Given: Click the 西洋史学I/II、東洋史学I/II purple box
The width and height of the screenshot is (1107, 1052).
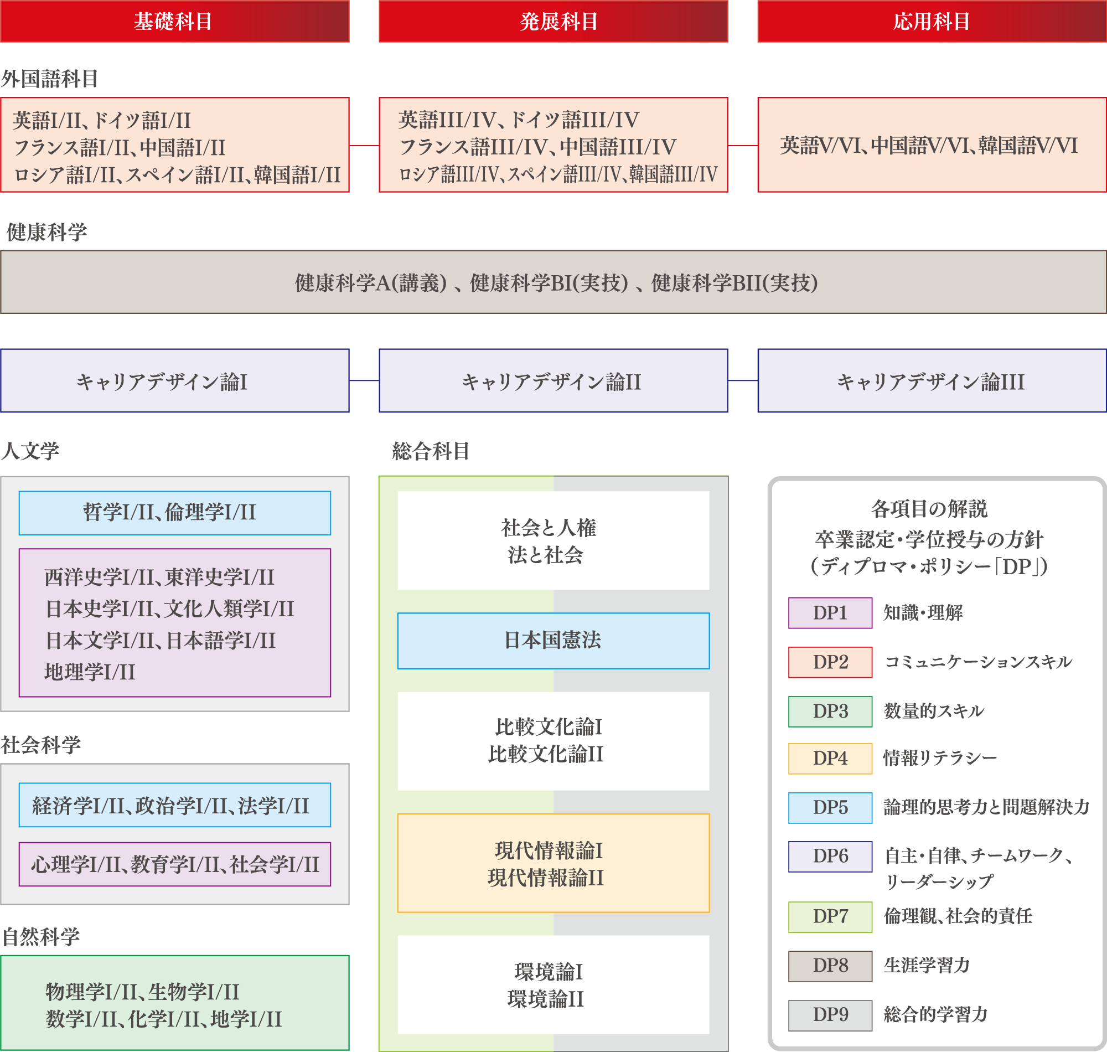Looking at the screenshot, I should coord(174,623).
